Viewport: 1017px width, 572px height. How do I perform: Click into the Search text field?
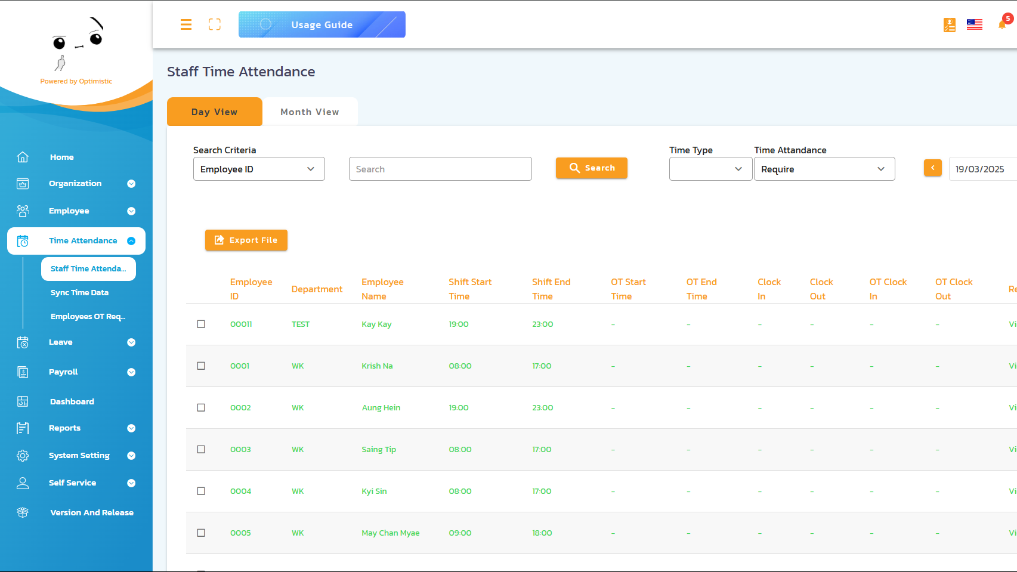(440, 169)
